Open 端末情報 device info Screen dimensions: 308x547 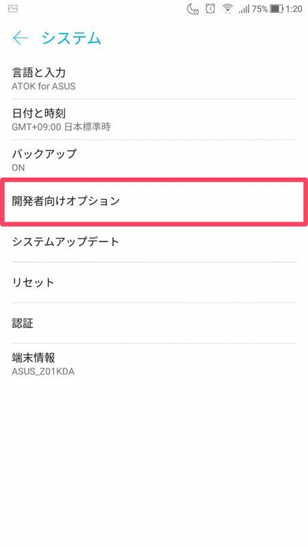coord(154,364)
